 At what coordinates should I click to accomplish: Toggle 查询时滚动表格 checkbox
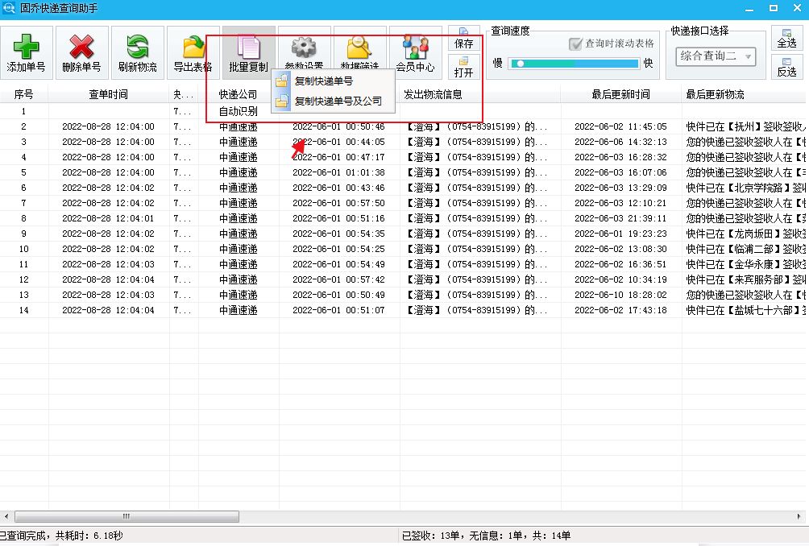(576, 43)
